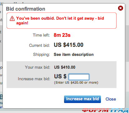Click the Close link
The height and width of the screenshot is (113, 129).
[111, 99]
